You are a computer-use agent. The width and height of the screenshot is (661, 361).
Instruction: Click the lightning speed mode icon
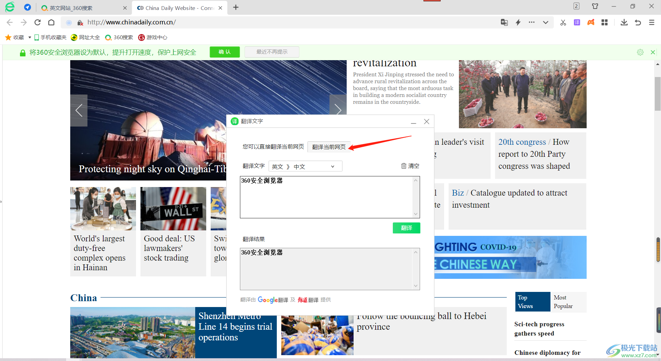point(518,22)
